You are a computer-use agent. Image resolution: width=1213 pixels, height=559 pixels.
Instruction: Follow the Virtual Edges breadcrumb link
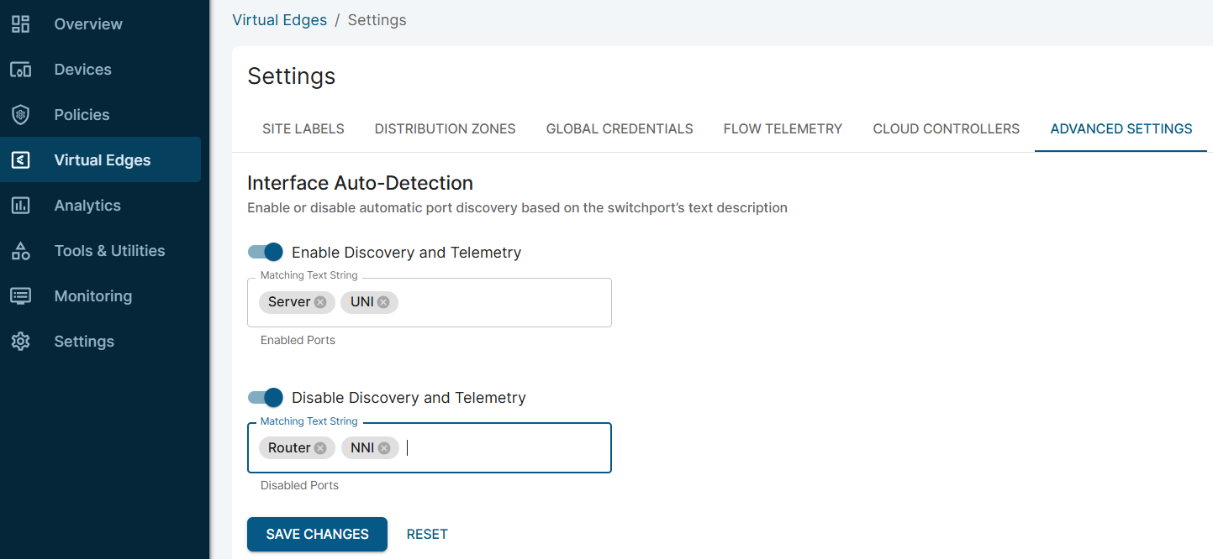click(x=280, y=20)
